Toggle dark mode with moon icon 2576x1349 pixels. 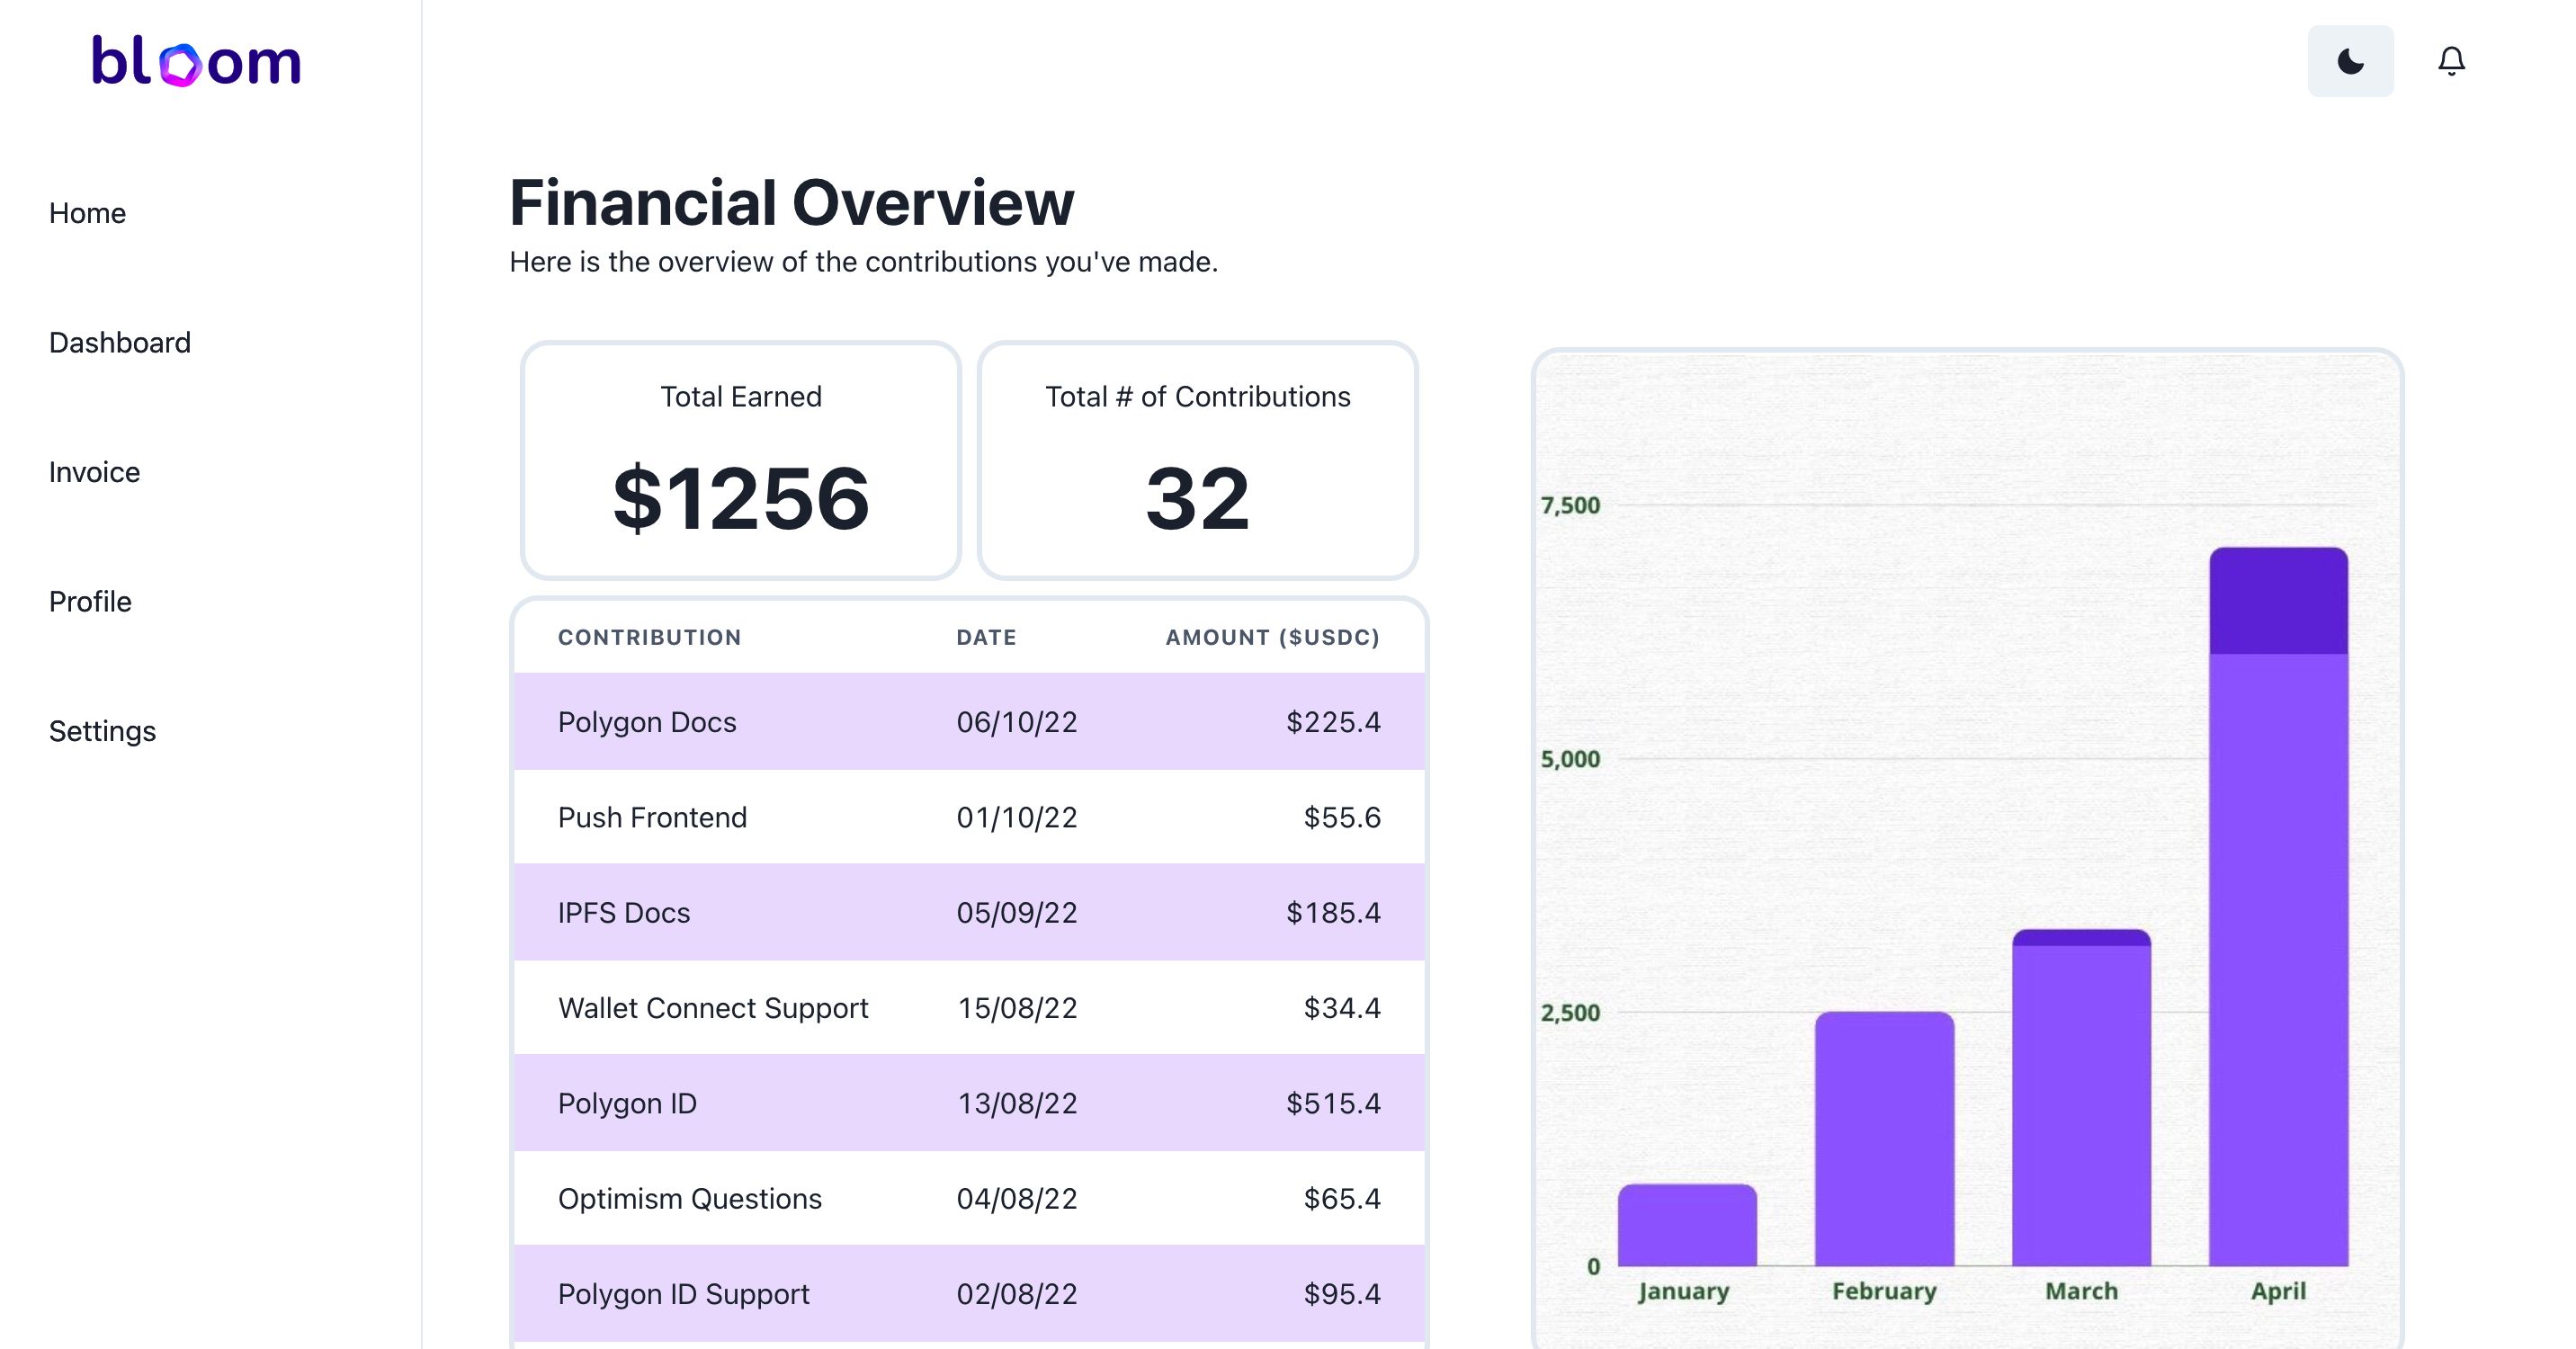point(2350,61)
